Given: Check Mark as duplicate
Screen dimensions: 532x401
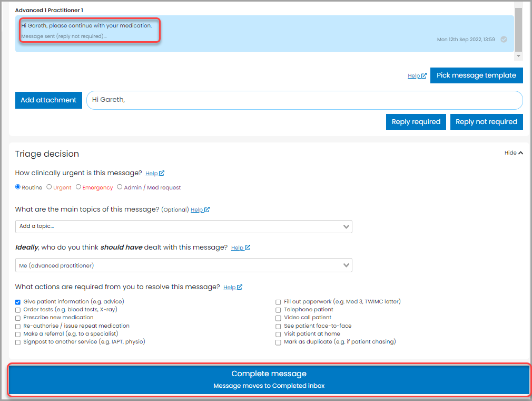Looking at the screenshot, I should tap(278, 342).
